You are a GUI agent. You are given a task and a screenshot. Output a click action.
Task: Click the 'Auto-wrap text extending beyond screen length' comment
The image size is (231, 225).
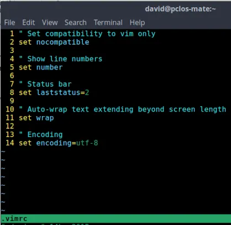(123, 109)
